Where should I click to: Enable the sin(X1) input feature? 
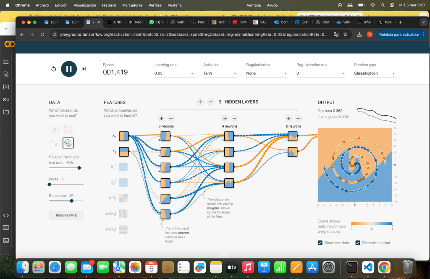[123, 214]
